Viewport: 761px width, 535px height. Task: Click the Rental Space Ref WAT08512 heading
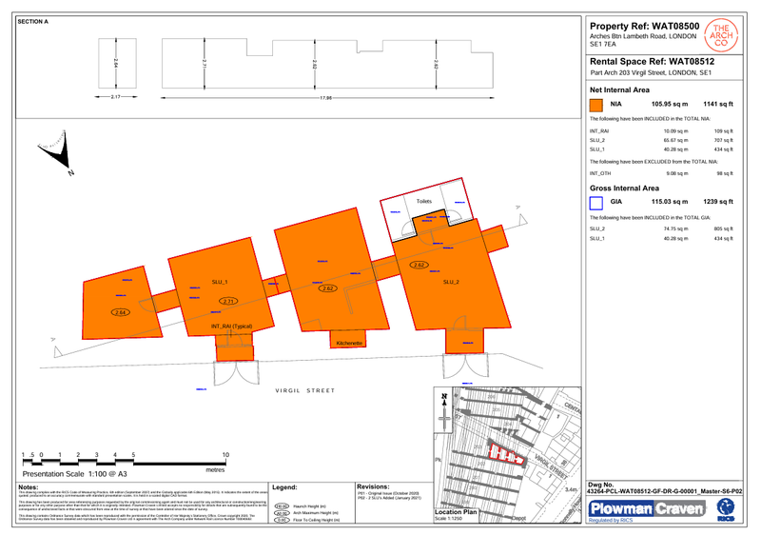[652, 62]
